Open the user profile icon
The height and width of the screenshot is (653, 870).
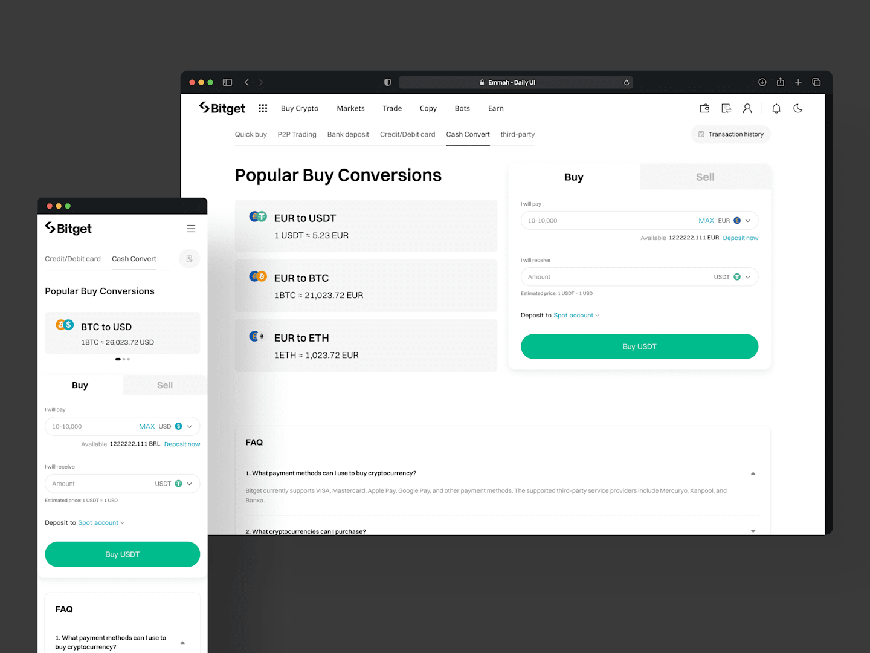(x=747, y=108)
